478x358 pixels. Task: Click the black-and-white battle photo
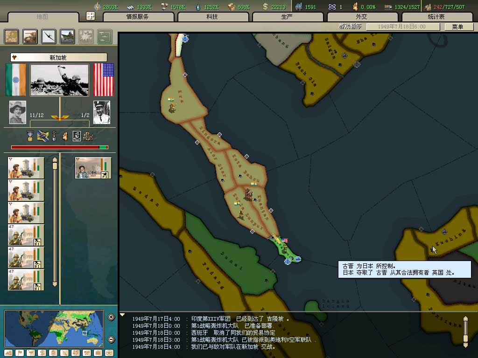pos(60,80)
